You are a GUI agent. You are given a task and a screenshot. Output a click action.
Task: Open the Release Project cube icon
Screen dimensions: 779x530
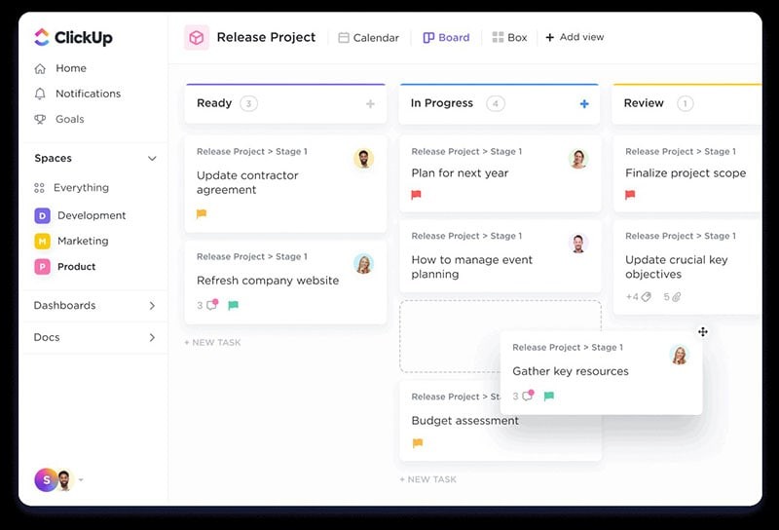point(197,37)
